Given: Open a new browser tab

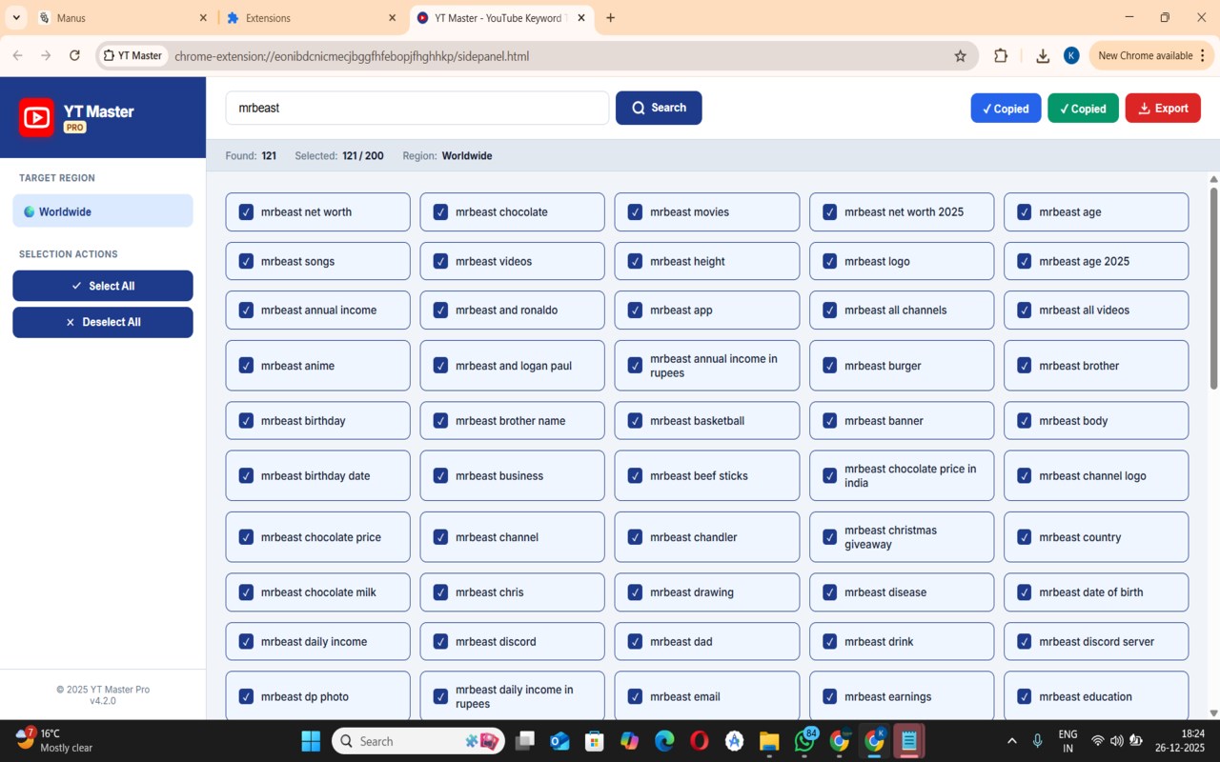Looking at the screenshot, I should click(x=610, y=18).
